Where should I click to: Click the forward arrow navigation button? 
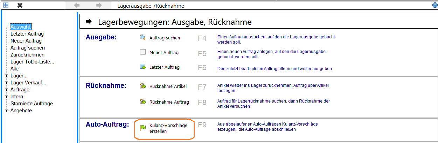pos(99,5)
